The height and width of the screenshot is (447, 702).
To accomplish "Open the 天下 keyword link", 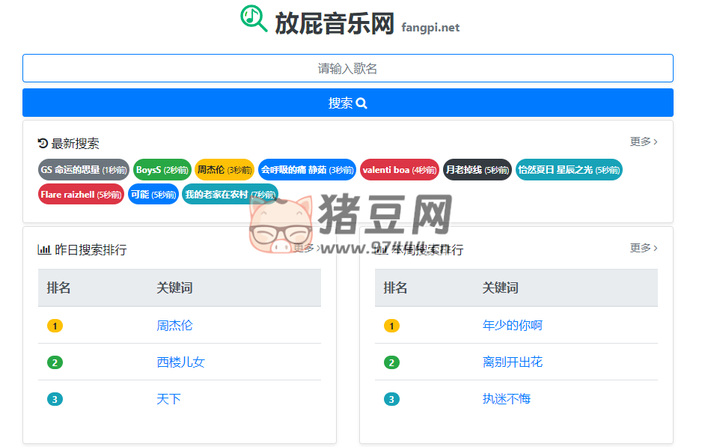I will tap(170, 399).
